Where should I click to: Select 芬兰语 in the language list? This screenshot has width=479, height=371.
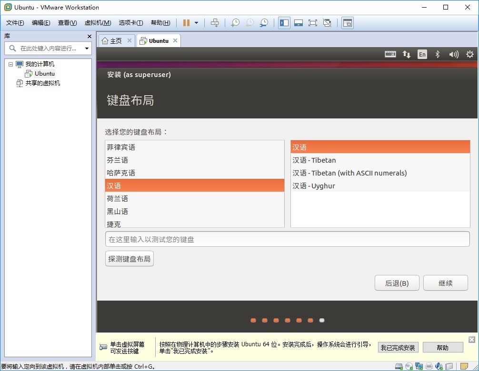(195, 160)
